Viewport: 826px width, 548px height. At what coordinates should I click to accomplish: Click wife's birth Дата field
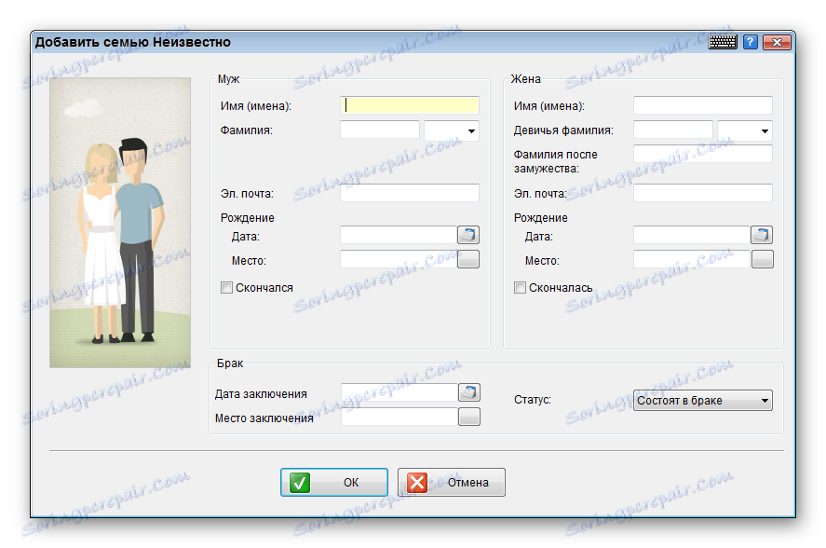[x=692, y=235]
